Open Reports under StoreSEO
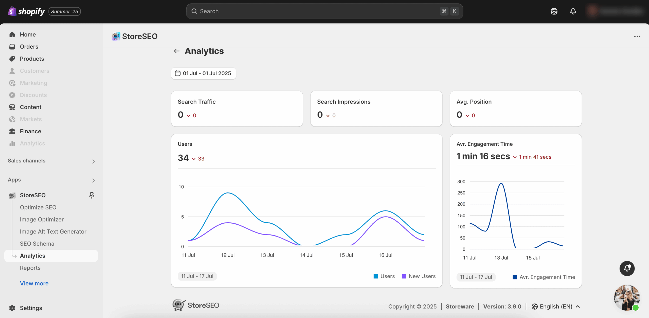The image size is (649, 318). (x=30, y=268)
